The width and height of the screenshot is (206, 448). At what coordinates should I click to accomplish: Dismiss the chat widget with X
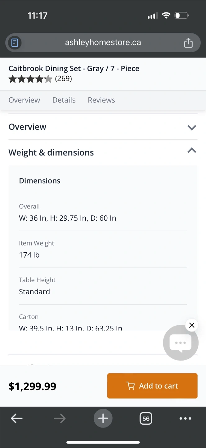(192, 325)
